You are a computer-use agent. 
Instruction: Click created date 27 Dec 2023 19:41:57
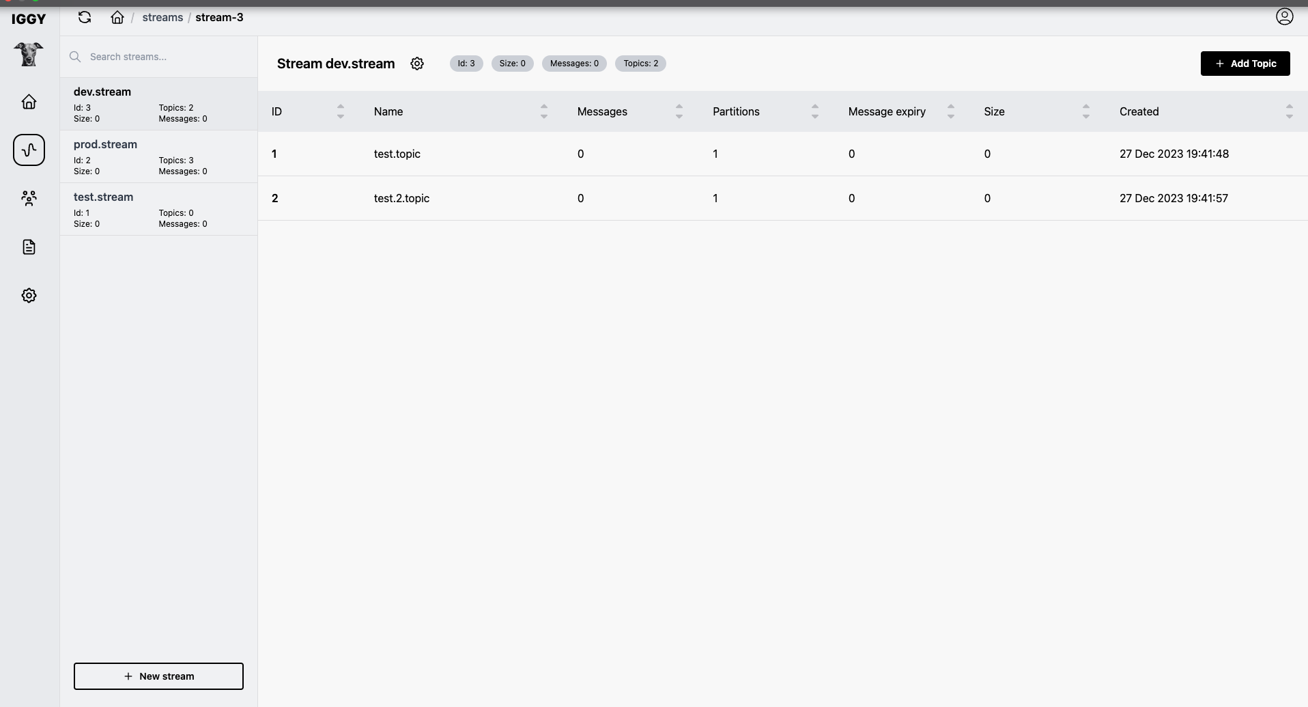1174,198
